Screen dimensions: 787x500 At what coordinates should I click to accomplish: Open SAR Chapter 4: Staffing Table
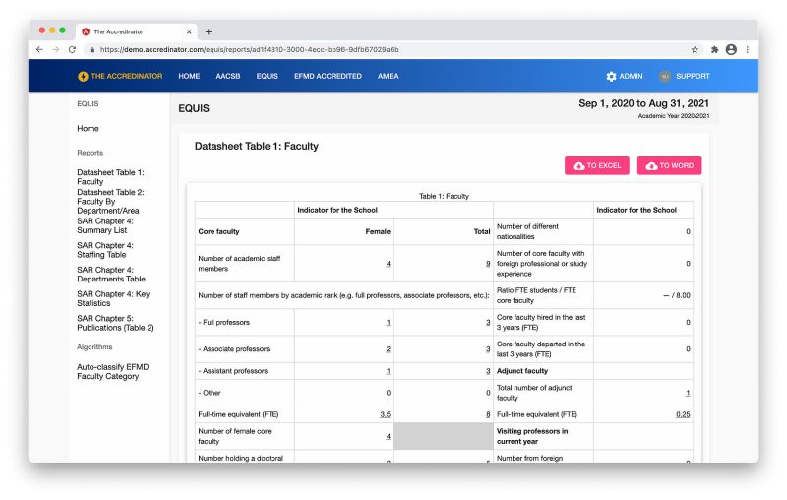coord(105,250)
